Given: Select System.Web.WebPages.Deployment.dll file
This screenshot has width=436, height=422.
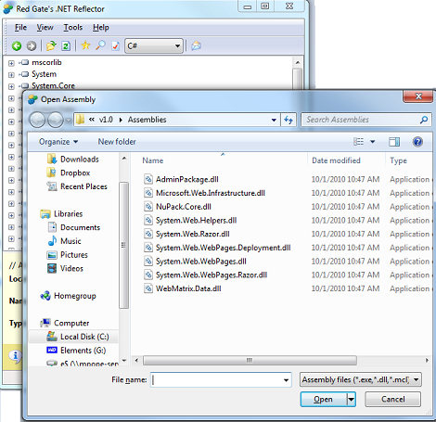Looking at the screenshot, I should tap(217, 248).
